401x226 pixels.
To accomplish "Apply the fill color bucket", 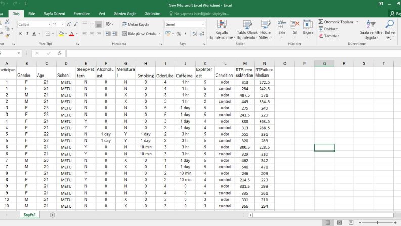I will [x=61, y=34].
